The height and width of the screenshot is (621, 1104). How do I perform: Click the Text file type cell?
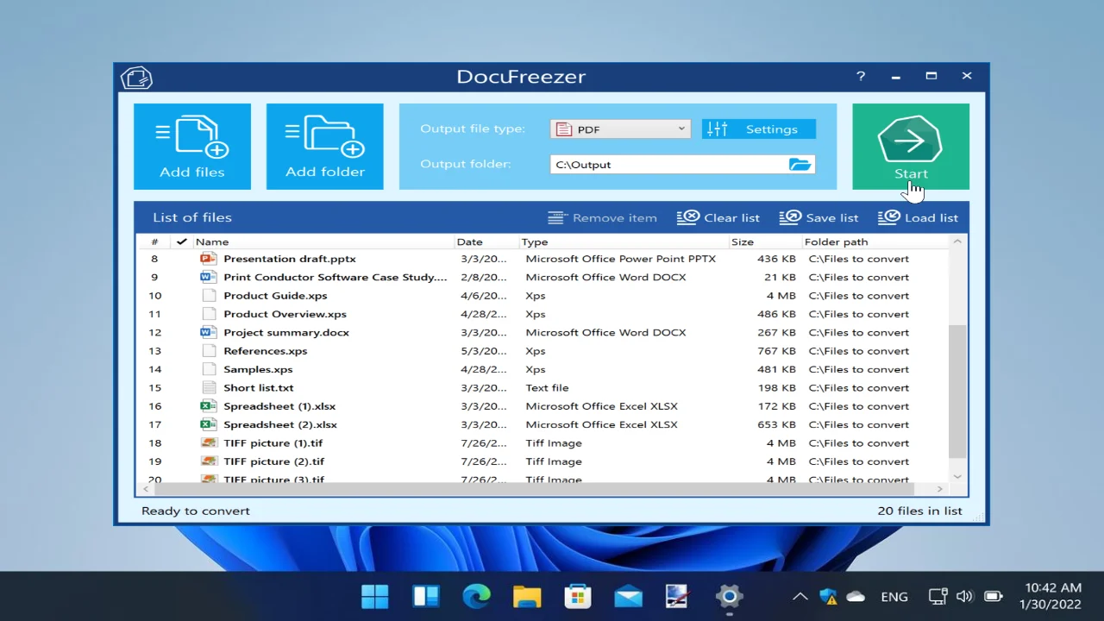(548, 388)
